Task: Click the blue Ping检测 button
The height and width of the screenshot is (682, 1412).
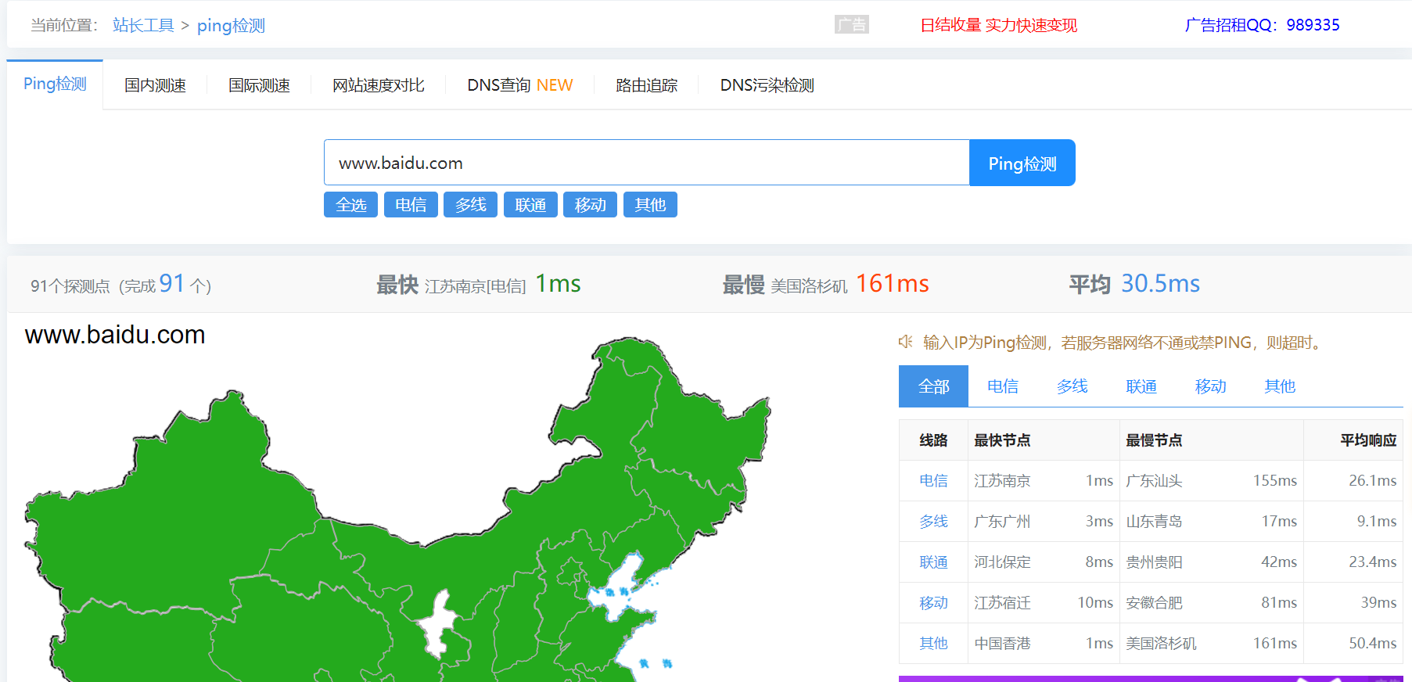Action: point(1022,163)
